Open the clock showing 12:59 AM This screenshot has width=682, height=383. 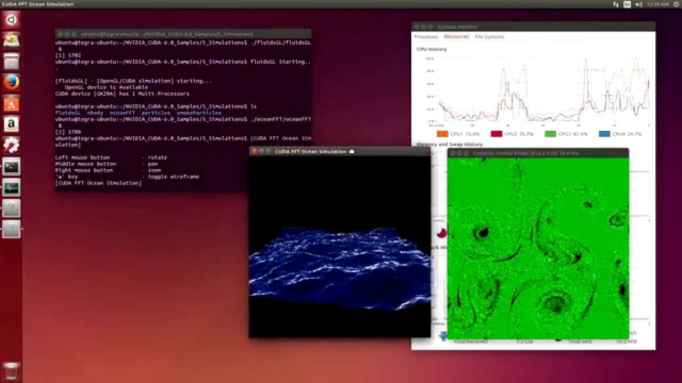[657, 4]
